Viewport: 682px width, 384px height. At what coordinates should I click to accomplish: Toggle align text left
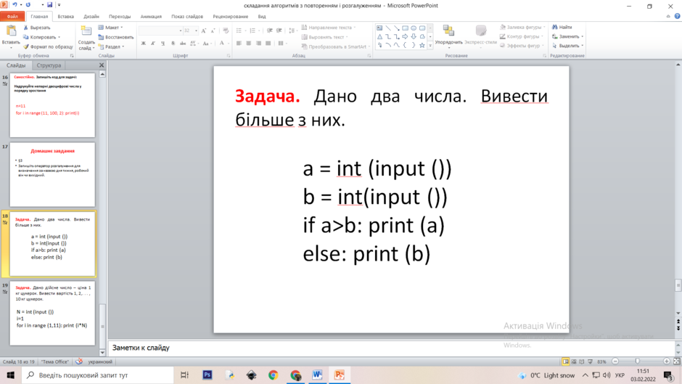(x=239, y=43)
